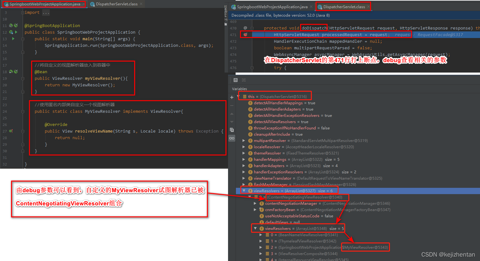Open SpringbootWebProjectApplication.java tab in right editor
480x261 pixels.
272,7
